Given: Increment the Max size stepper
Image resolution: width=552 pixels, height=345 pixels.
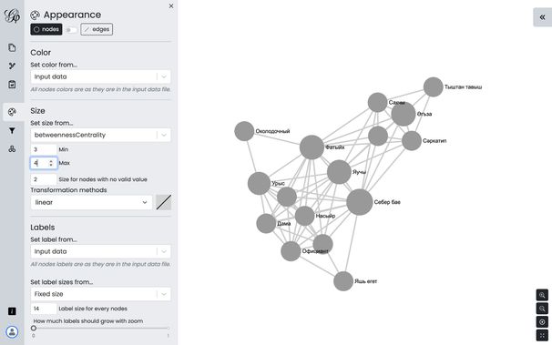Looking at the screenshot, I should coord(51,161).
